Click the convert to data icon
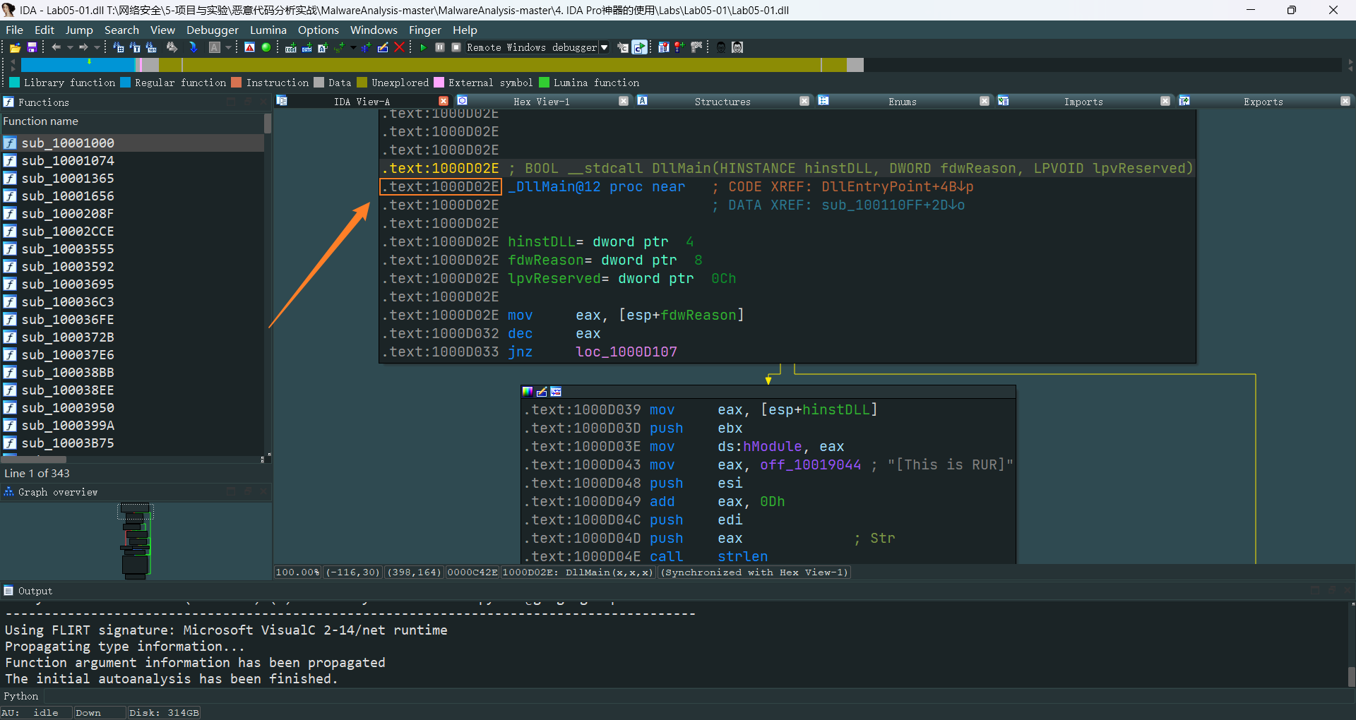The height and width of the screenshot is (720, 1356). 307,47
